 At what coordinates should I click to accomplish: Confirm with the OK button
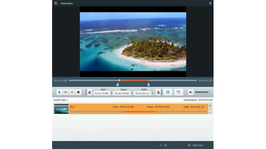[163, 145]
